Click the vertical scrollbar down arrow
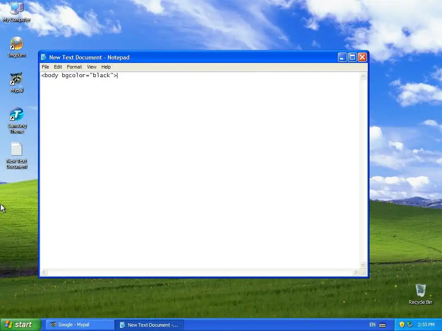 [363, 265]
